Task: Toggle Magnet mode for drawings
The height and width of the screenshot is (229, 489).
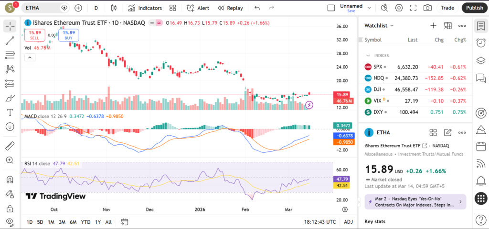Action: tap(10, 179)
